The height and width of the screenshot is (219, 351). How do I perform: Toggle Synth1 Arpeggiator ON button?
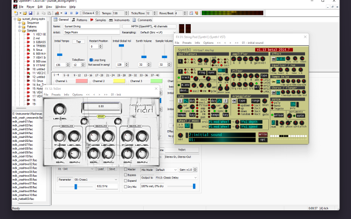(x=234, y=101)
